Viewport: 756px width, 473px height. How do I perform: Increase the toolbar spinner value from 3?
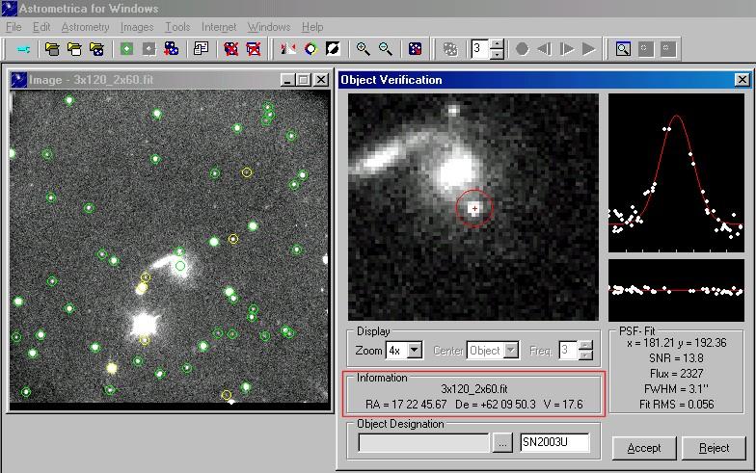pos(497,44)
